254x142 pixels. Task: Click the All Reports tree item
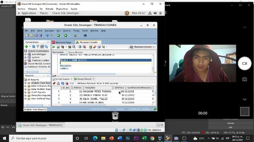[x=33, y=80]
